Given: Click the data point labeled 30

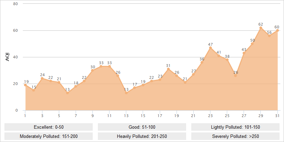Looking at the screenshot, I should 92,70.
